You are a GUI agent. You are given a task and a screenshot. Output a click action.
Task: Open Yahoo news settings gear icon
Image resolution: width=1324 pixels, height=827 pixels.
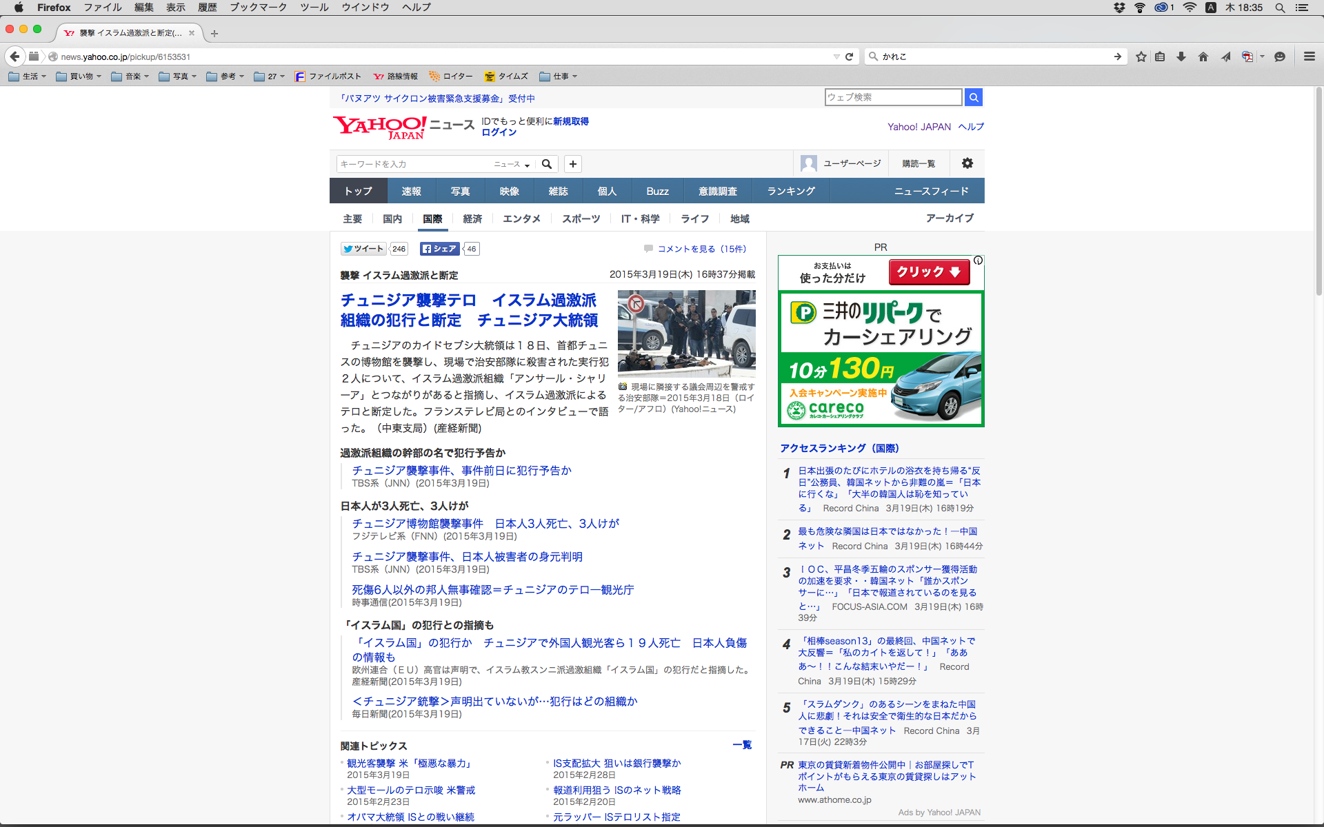(x=967, y=163)
